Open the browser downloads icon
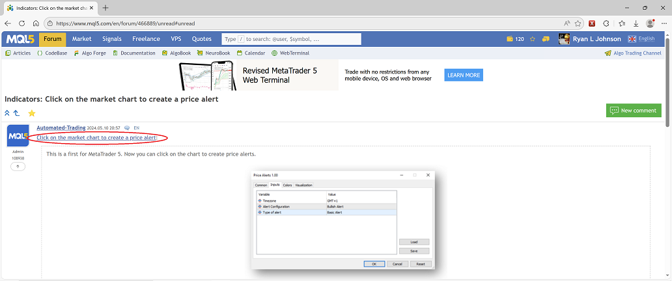 [x=636, y=23]
